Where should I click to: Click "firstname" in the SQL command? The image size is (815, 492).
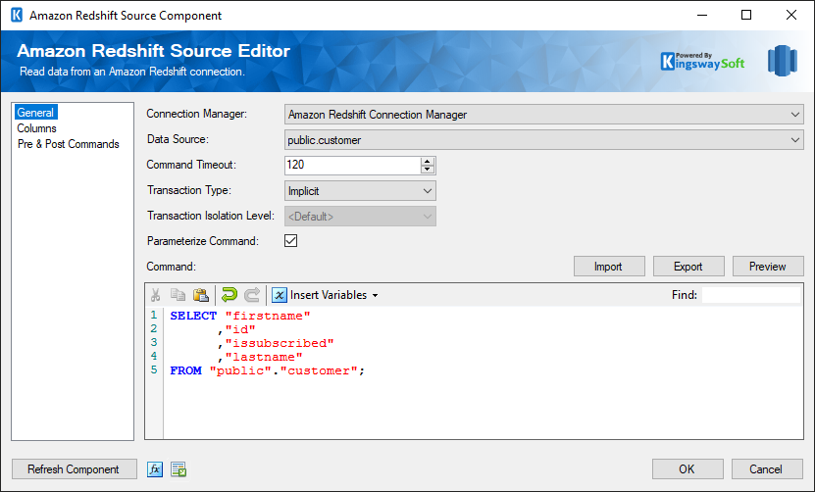[x=268, y=316]
